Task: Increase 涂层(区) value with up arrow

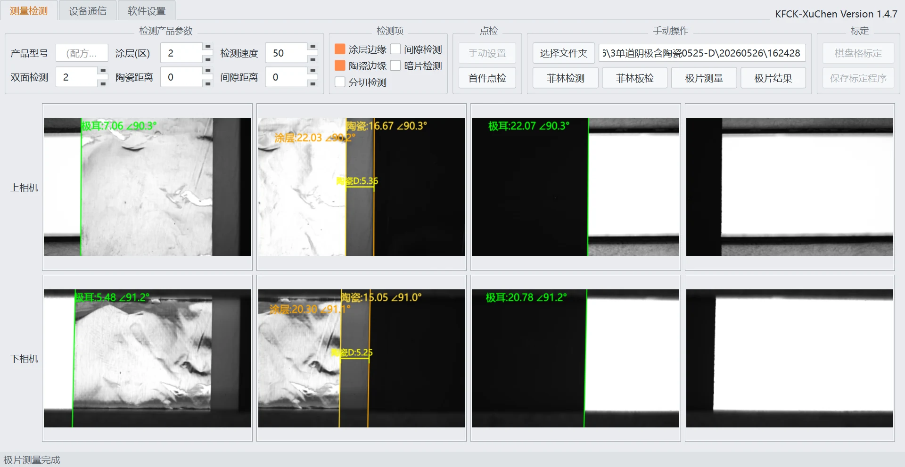Action: click(208, 47)
